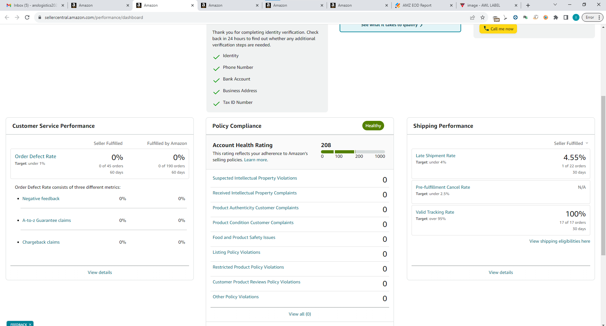Toggle the browser side panel icon
Screen dimensions: 606x326
tap(566, 17)
